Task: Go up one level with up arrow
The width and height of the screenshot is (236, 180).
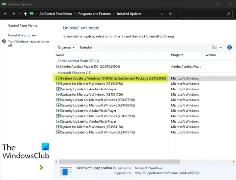Action: click(25, 14)
